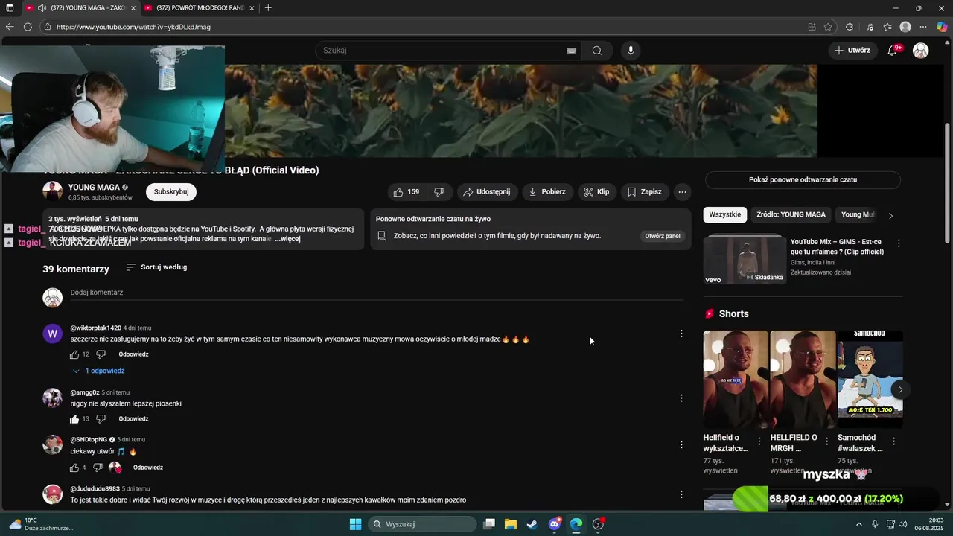The width and height of the screenshot is (953, 536).
Task: Reply to the comment by @SNDtopNG
Action: 147,468
